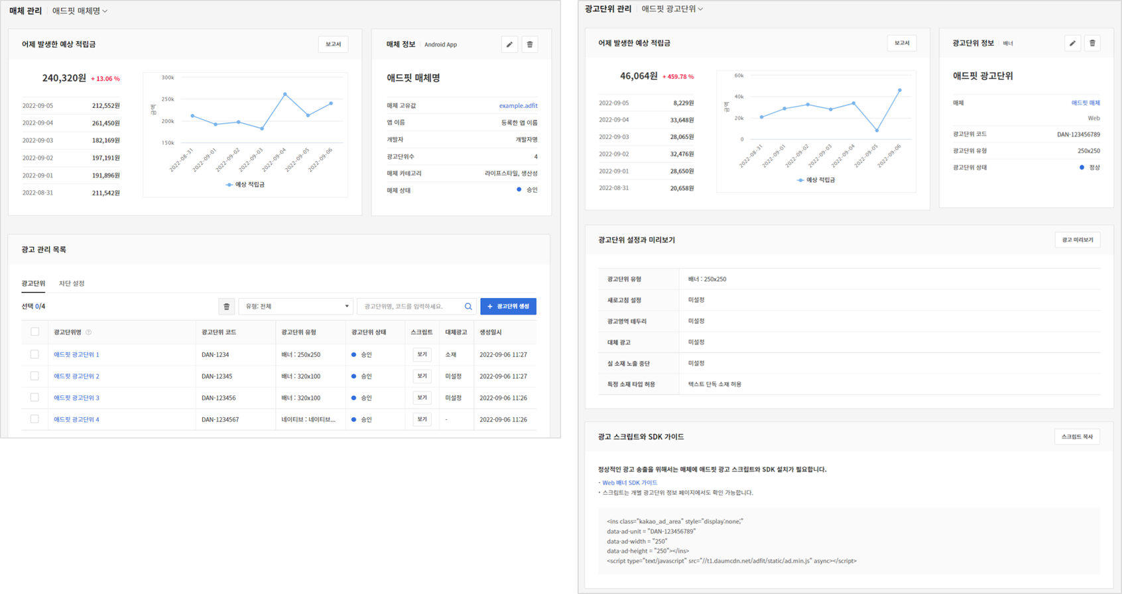The image size is (1122, 594).
Task: Switch to the 차단 설정 tab
Action: [72, 283]
